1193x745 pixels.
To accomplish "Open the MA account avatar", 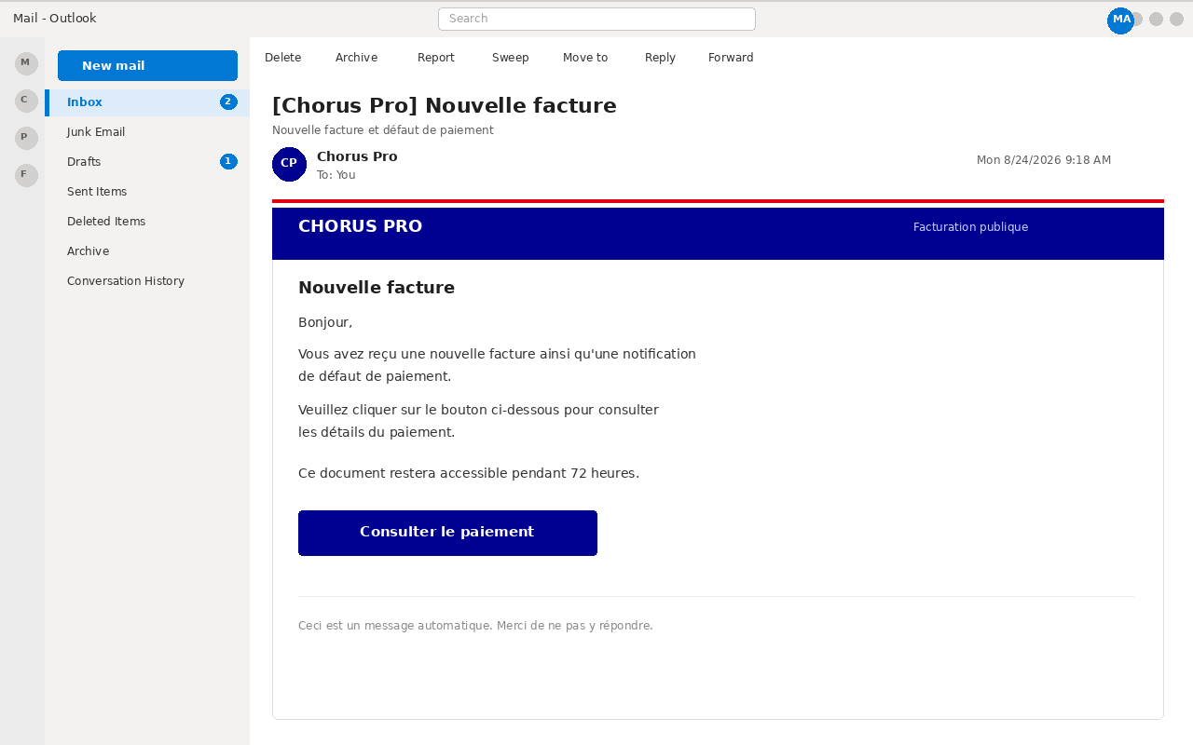I will pyautogui.click(x=1120, y=20).
